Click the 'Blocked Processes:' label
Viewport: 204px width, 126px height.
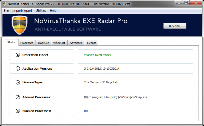tap(37, 111)
